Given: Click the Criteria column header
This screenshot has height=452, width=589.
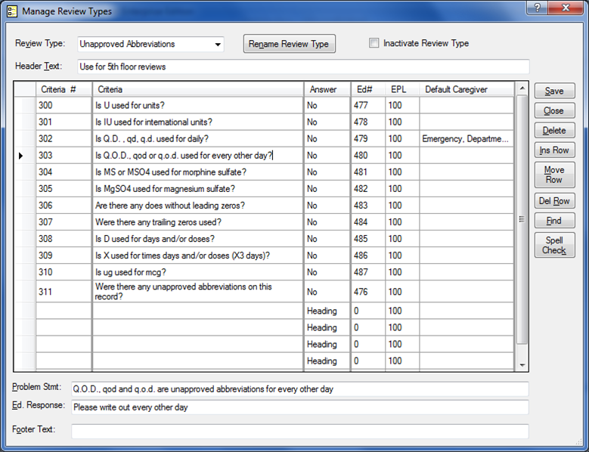Looking at the screenshot, I should pyautogui.click(x=197, y=89).
